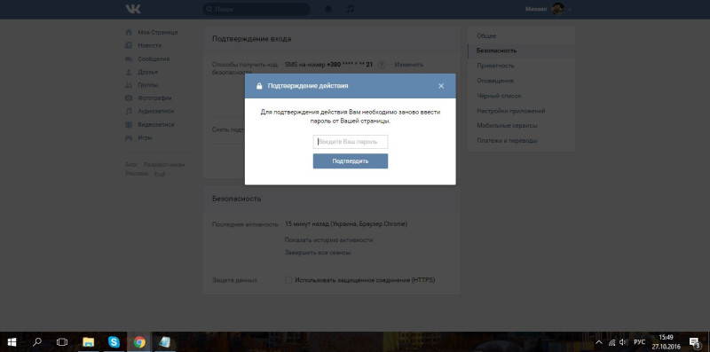Close the Подтверждение действия dialog
This screenshot has width=710, height=352.
pos(441,86)
